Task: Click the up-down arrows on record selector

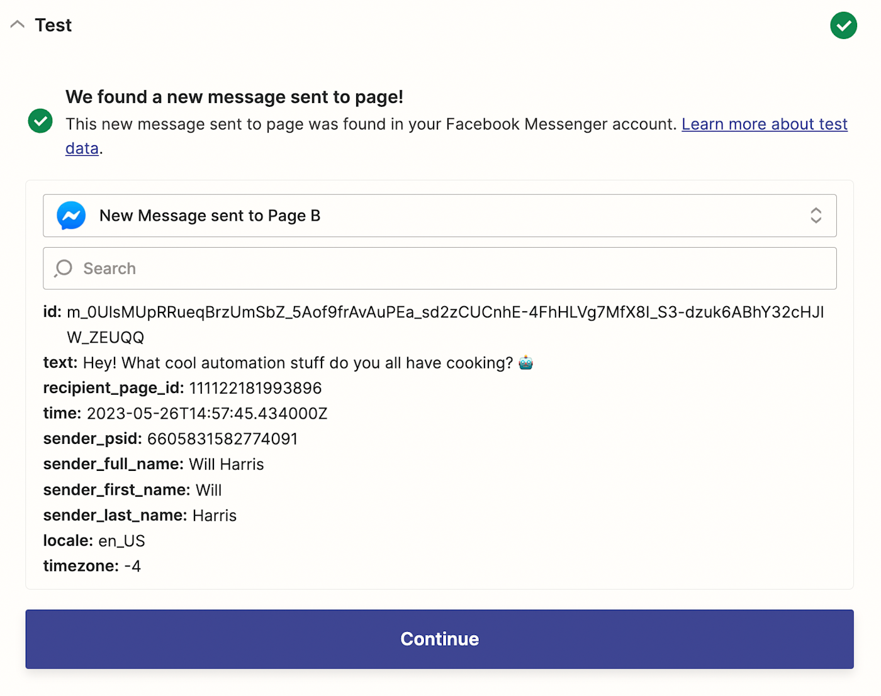Action: point(816,216)
